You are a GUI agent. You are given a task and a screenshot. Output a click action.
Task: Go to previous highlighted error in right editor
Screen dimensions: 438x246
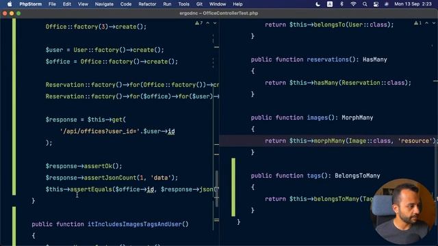click(426, 23)
